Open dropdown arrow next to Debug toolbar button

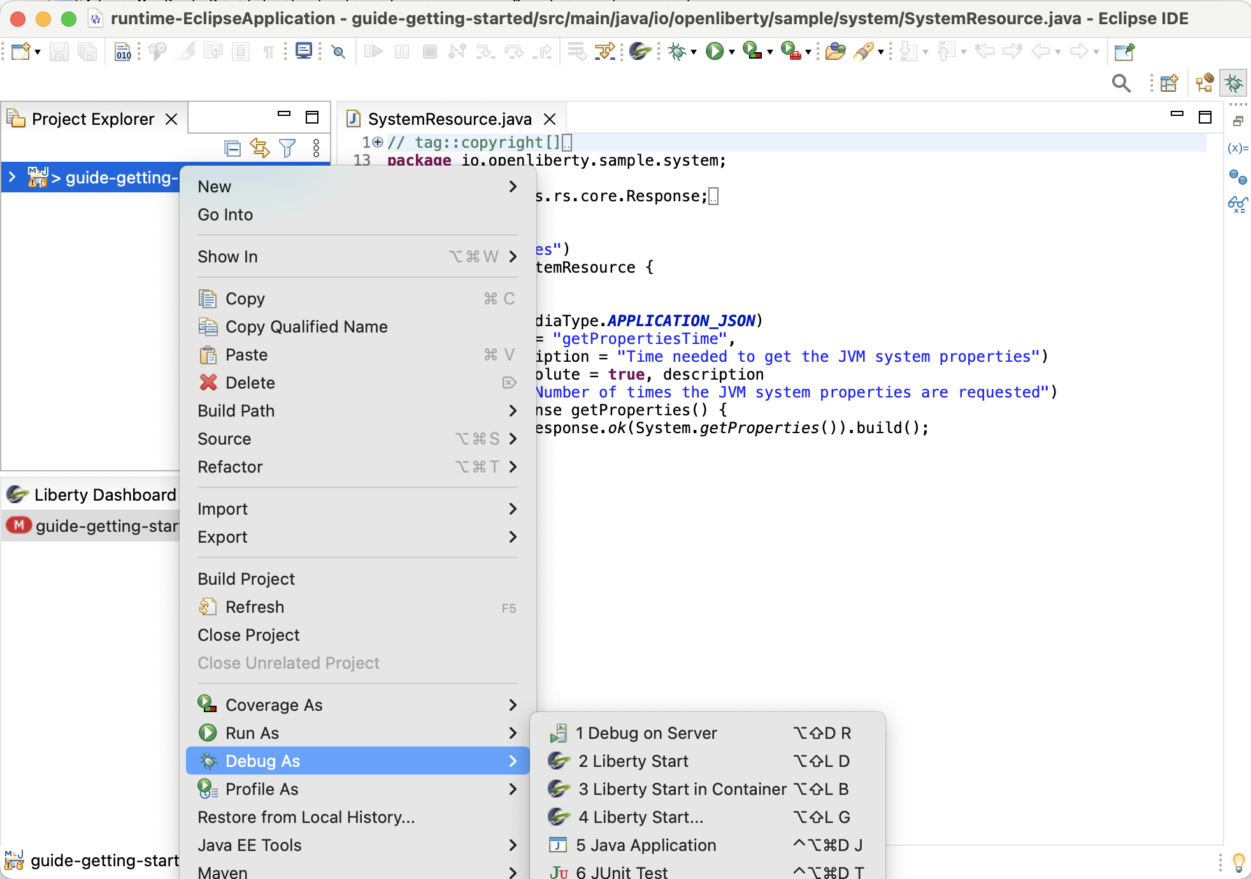click(694, 52)
